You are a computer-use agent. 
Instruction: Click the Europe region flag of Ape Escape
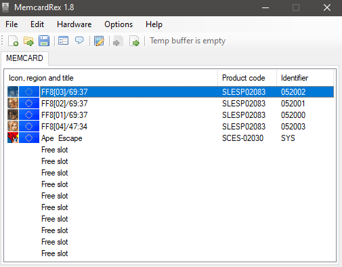[29, 138]
